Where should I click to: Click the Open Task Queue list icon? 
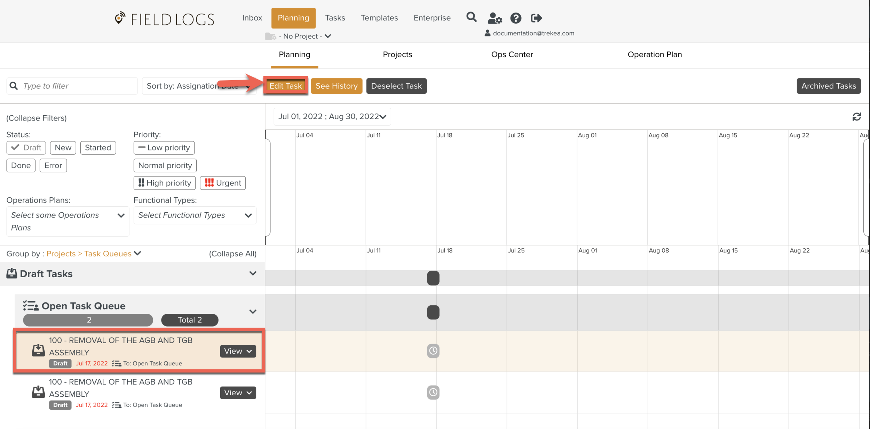pos(31,306)
